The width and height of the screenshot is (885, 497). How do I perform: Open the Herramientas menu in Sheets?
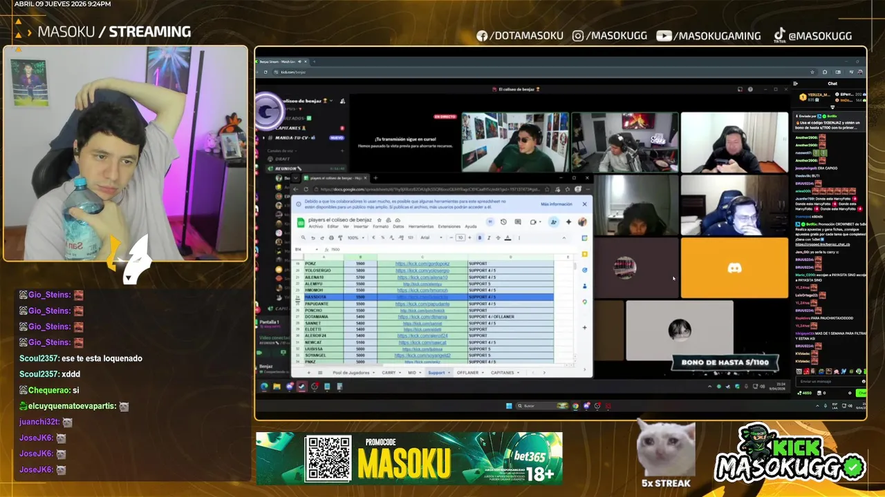pyautogui.click(x=421, y=226)
